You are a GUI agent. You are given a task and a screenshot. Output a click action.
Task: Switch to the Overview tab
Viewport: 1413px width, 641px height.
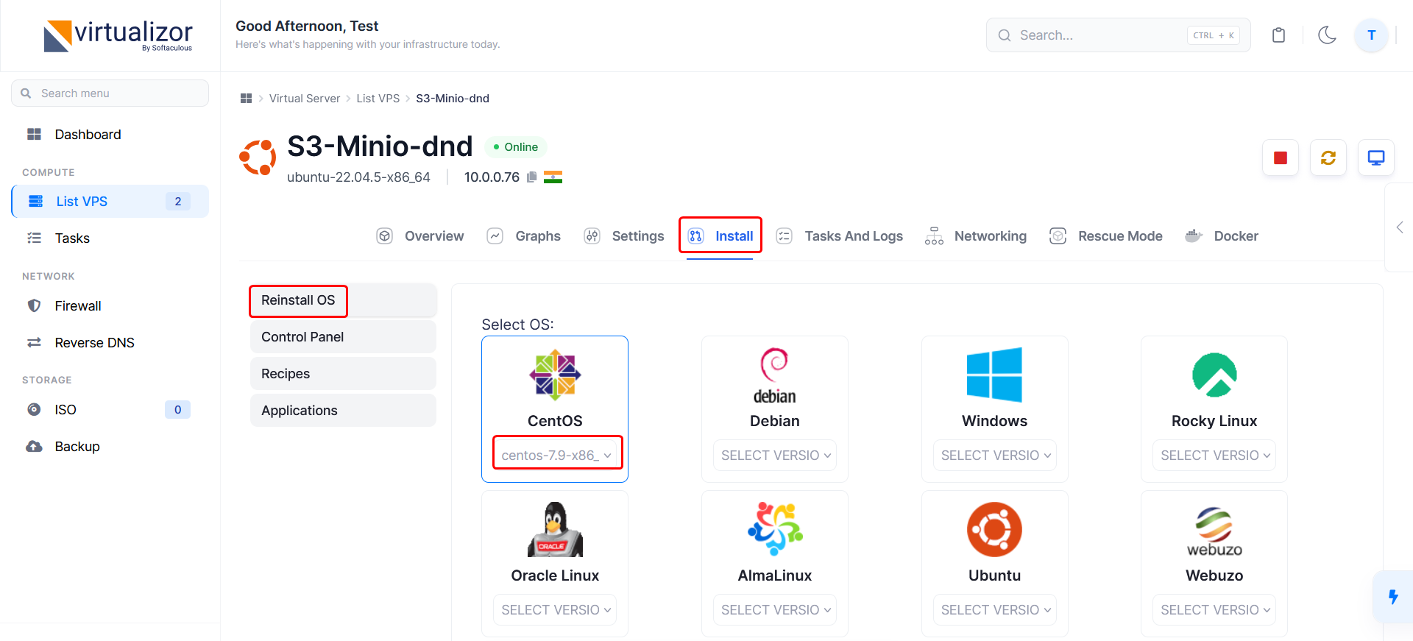coord(420,236)
